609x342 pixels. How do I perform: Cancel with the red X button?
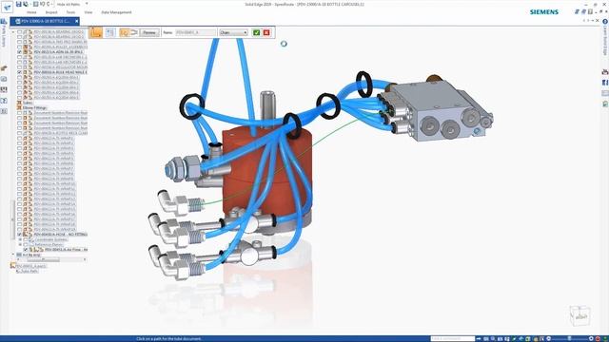click(x=266, y=32)
